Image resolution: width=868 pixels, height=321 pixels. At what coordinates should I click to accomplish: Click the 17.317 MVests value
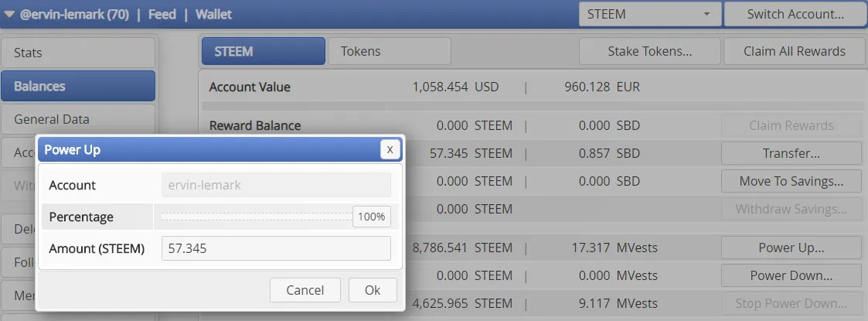tap(614, 248)
